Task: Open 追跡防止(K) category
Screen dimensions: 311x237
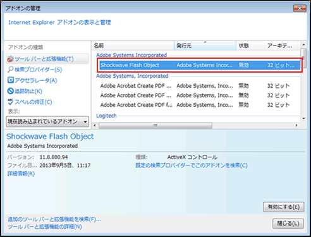Action: tap(28, 91)
